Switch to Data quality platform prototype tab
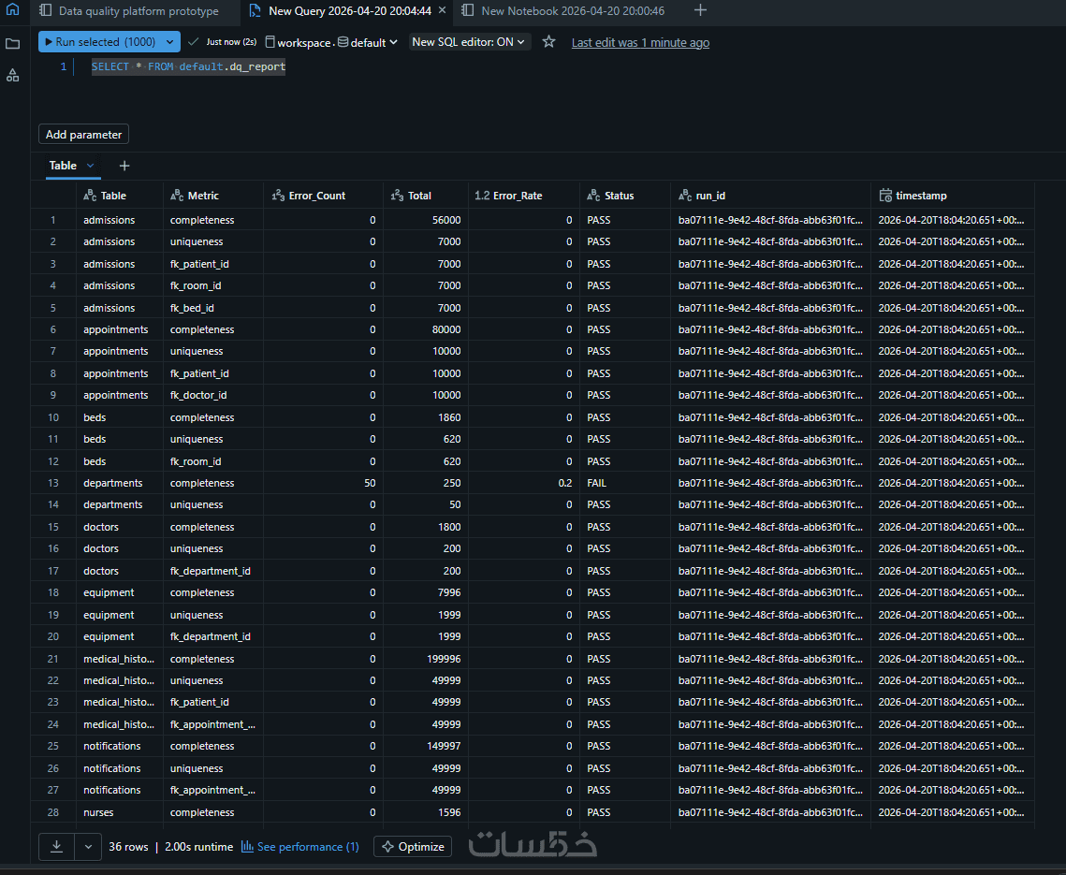 (129, 11)
